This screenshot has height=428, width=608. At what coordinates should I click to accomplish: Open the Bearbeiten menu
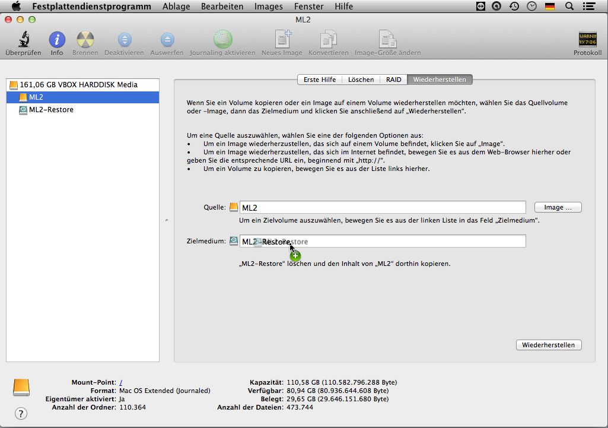(x=222, y=6)
